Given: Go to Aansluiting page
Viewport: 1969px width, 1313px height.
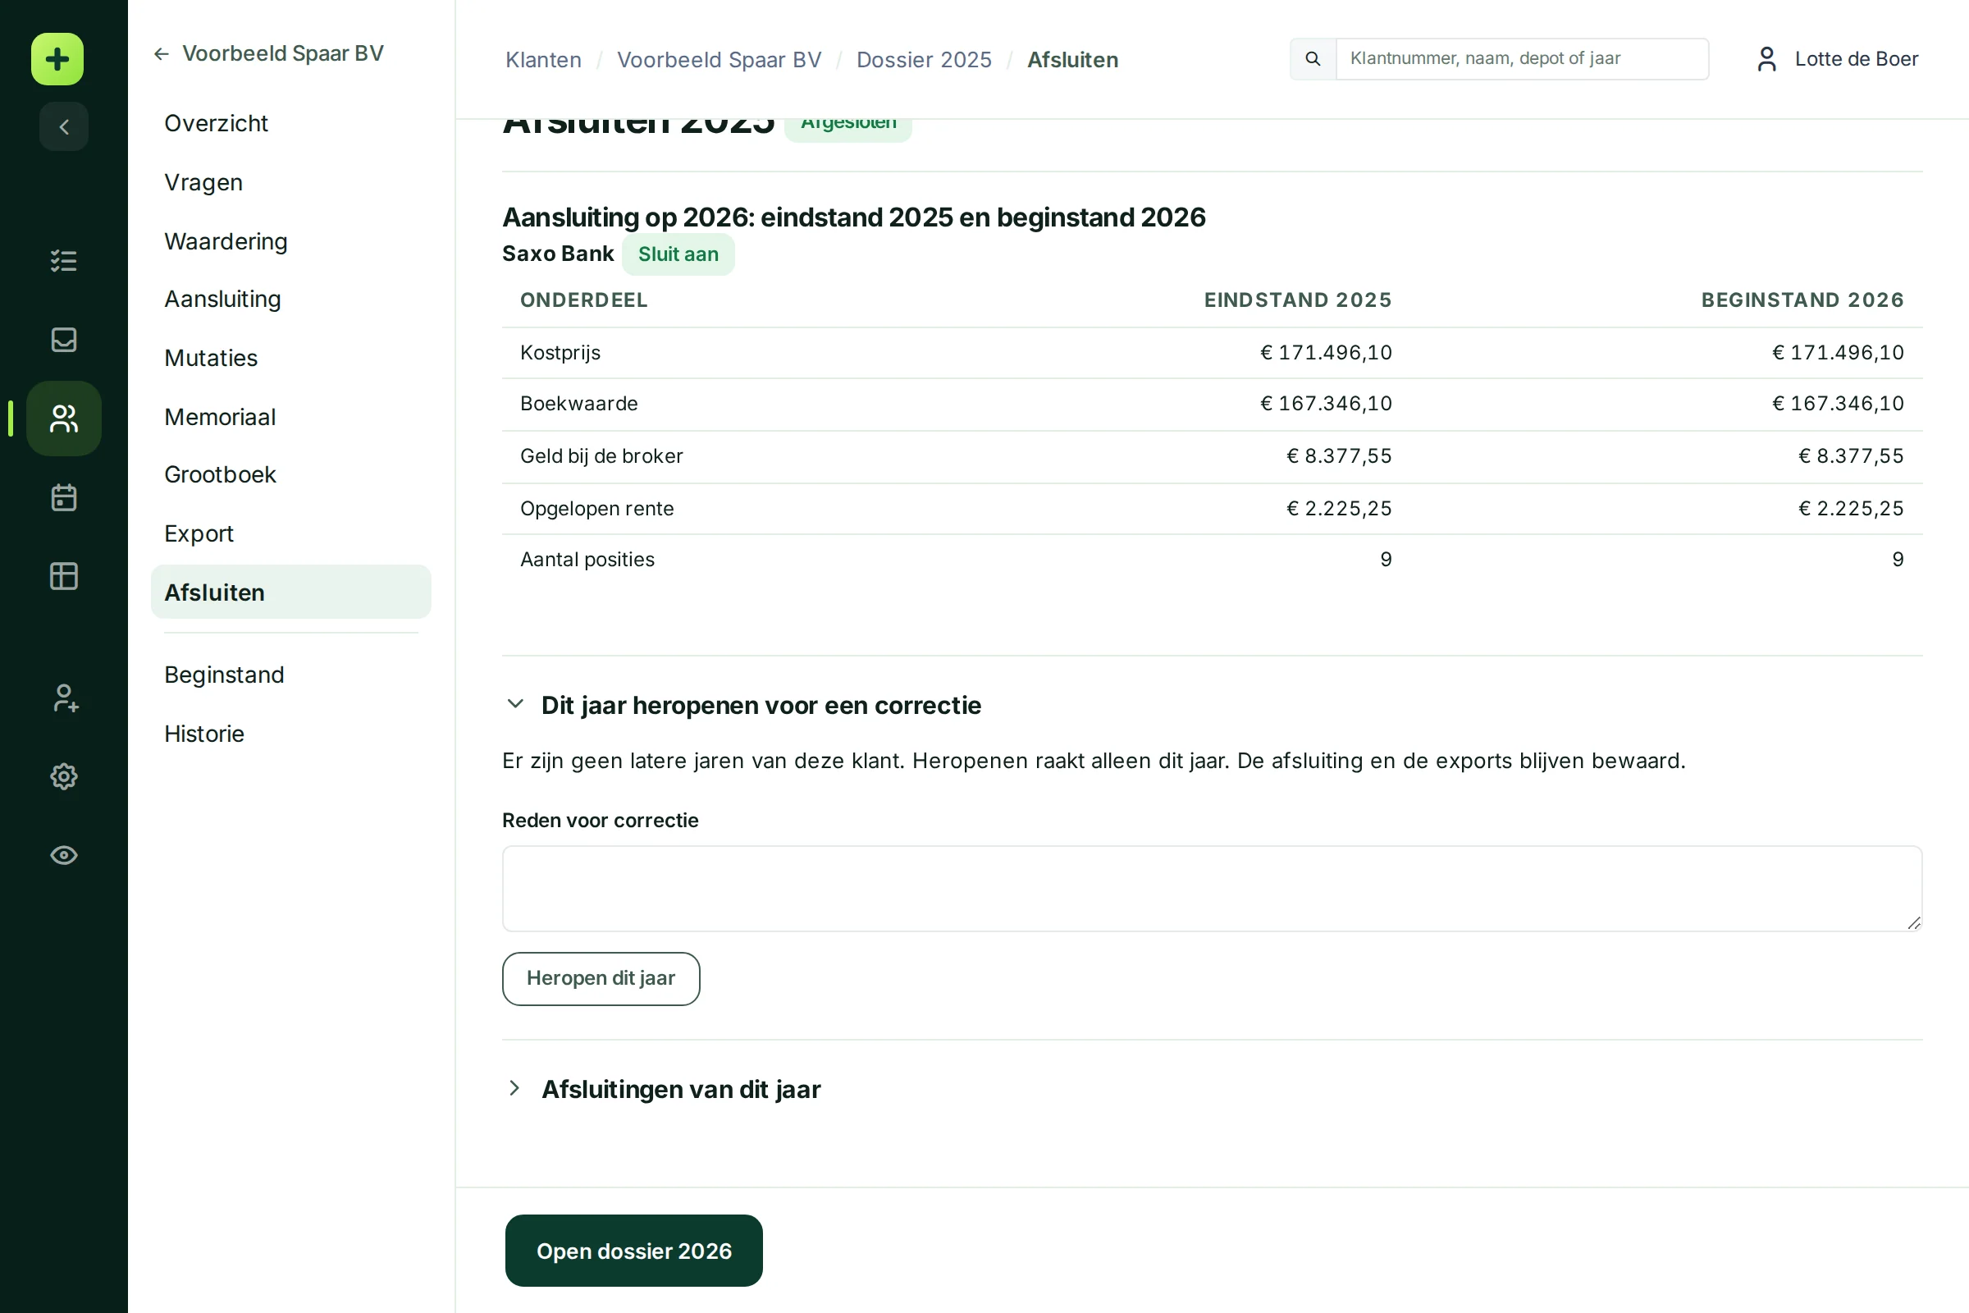Looking at the screenshot, I should (222, 299).
